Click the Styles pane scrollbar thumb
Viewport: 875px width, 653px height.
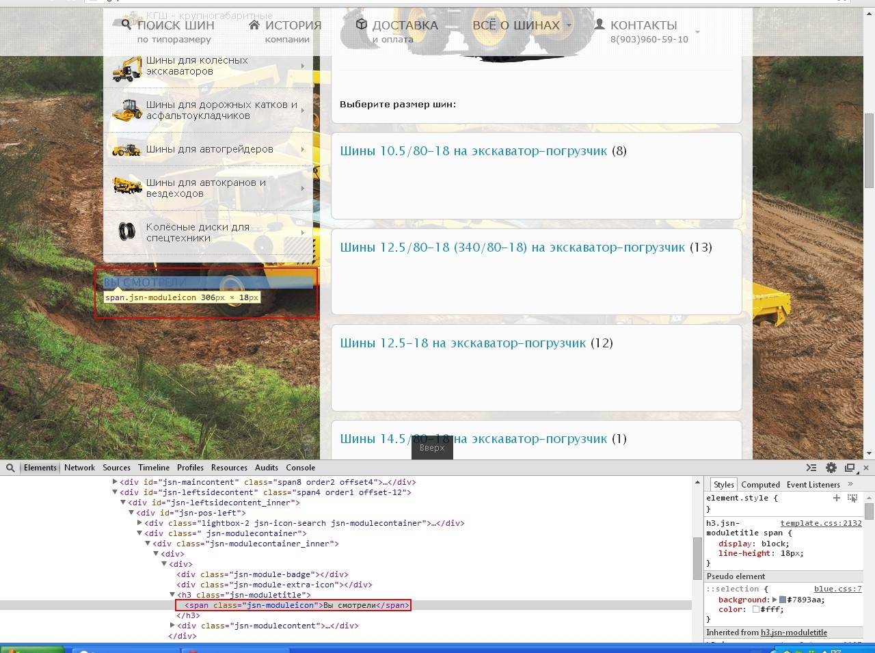[x=869, y=511]
